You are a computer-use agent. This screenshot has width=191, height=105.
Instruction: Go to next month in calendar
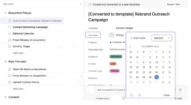[170, 46]
